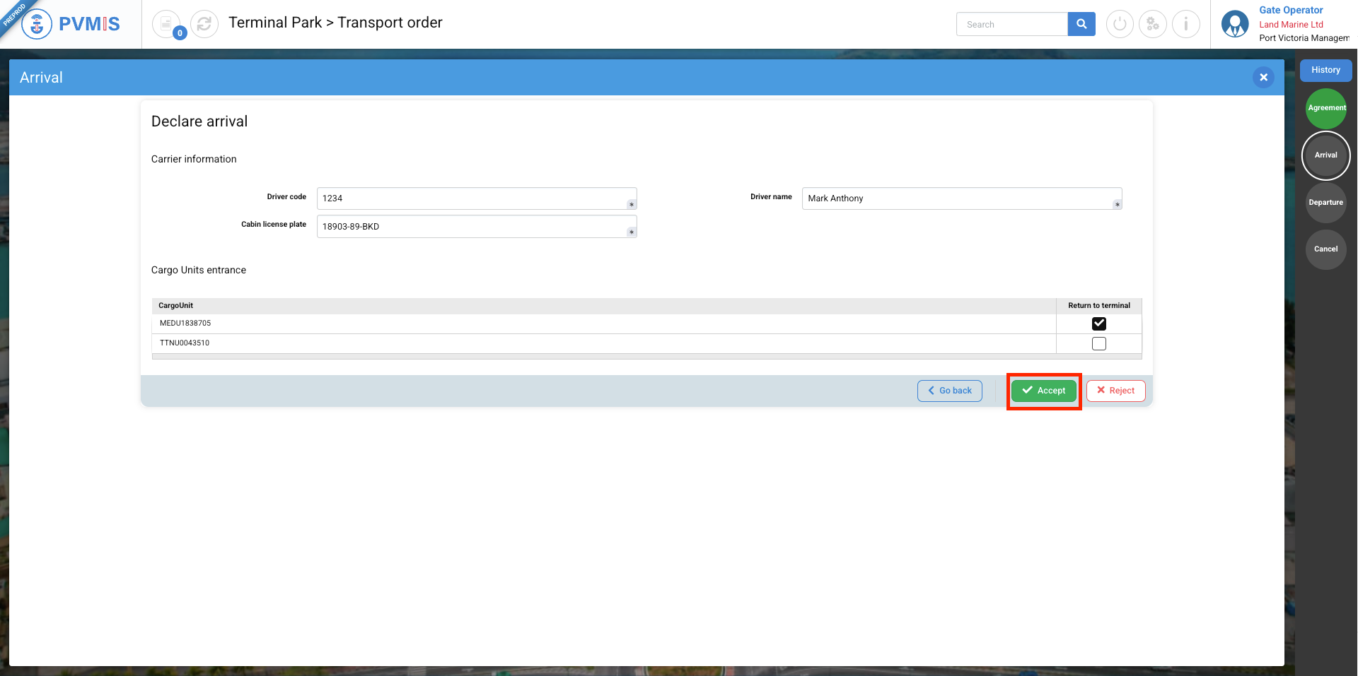Click the PVMIS anchor logo
The image size is (1358, 676).
[x=37, y=24]
